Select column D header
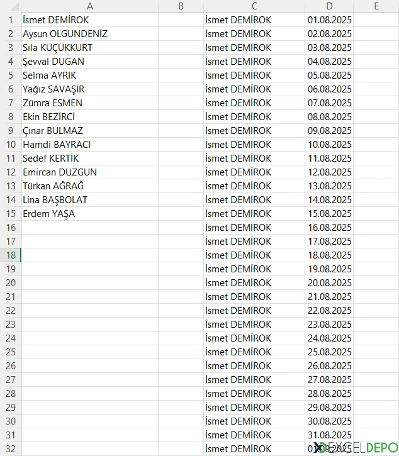Image resolution: width=399 pixels, height=456 pixels. 329,6
